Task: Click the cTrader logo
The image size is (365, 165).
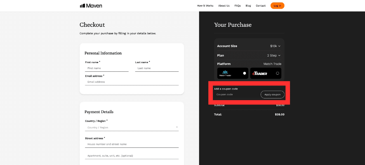Action: (259, 73)
